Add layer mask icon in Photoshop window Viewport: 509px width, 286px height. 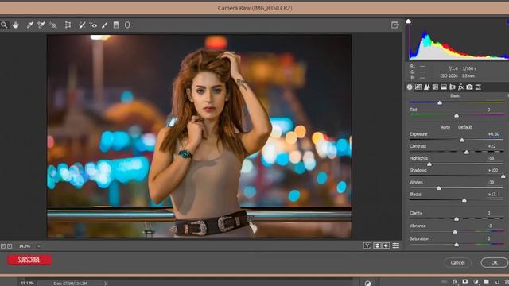point(464,282)
